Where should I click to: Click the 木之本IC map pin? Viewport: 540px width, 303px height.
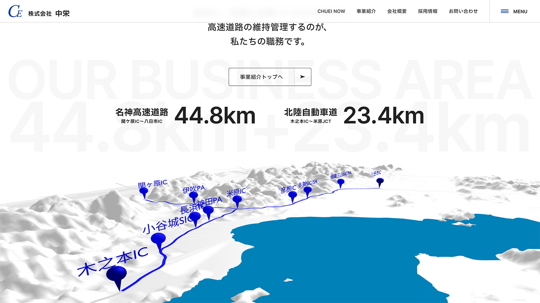(117, 275)
